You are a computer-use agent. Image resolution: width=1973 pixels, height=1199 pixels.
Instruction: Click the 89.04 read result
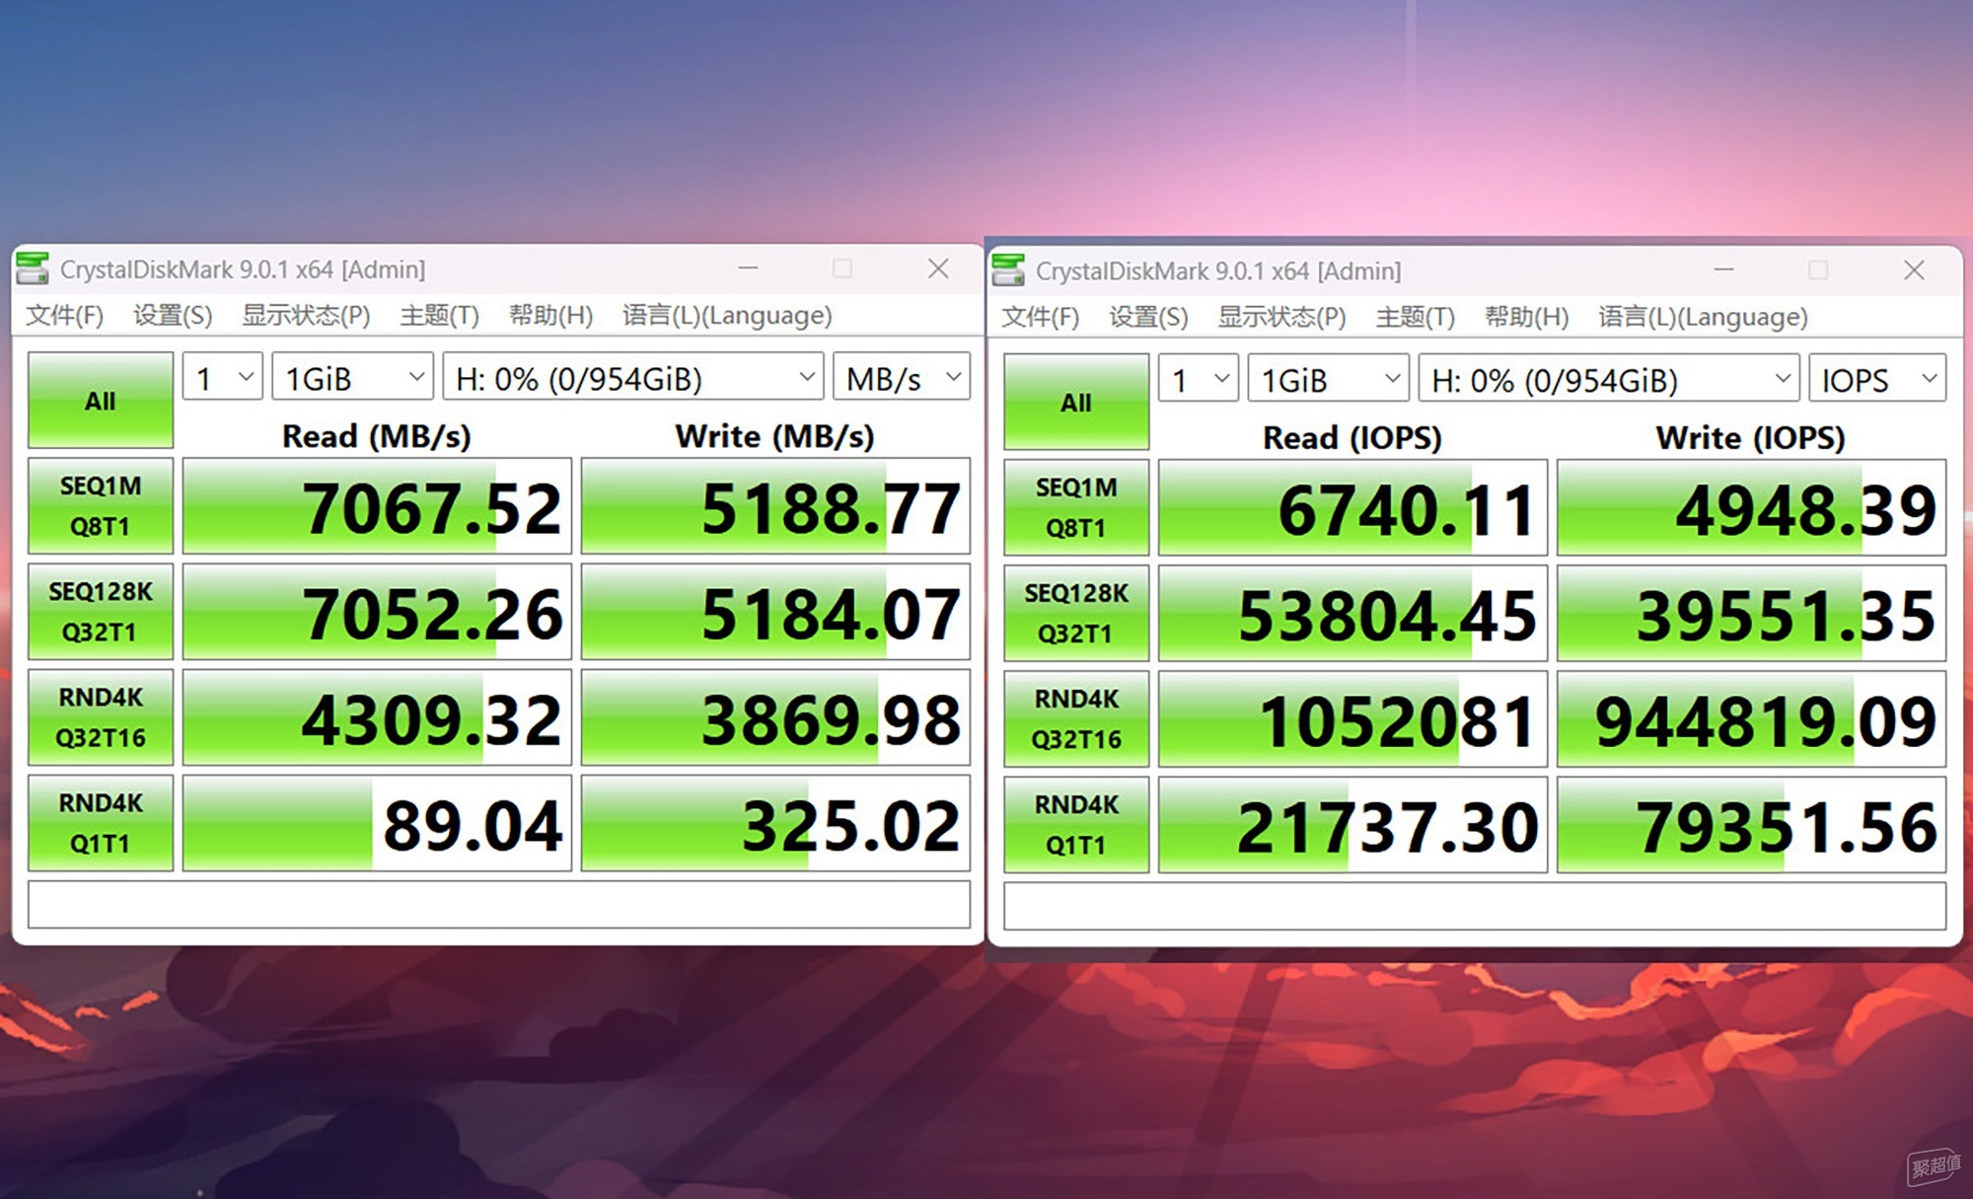coord(377,823)
